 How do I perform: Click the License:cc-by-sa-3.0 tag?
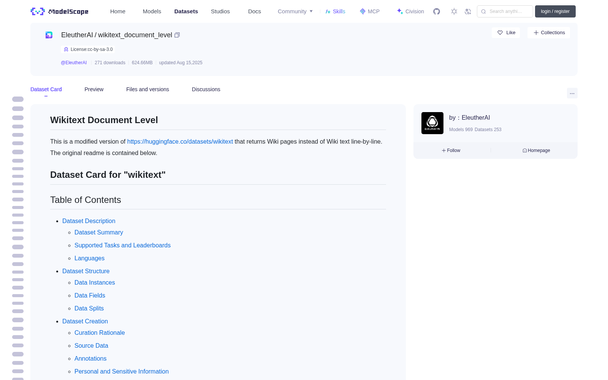click(88, 49)
